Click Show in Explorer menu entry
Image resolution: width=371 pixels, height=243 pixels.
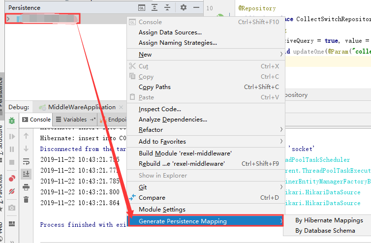point(206,176)
